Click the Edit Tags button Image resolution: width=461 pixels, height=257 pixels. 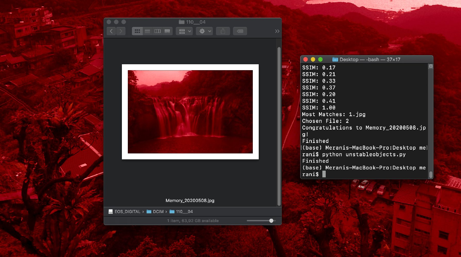[240, 31]
